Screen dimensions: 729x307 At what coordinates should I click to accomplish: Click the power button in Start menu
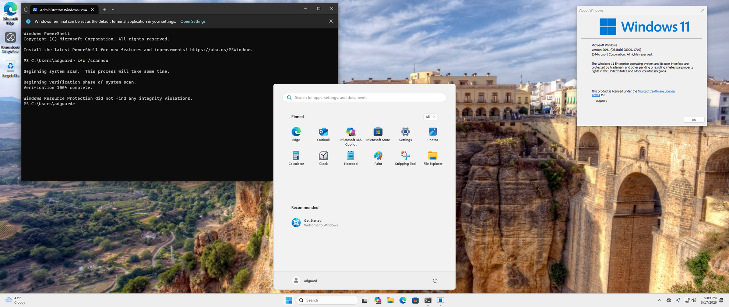(x=435, y=281)
